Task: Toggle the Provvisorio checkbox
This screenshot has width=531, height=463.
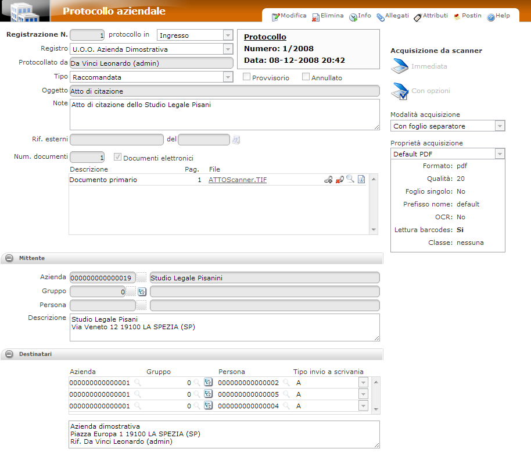Action: pyautogui.click(x=247, y=77)
